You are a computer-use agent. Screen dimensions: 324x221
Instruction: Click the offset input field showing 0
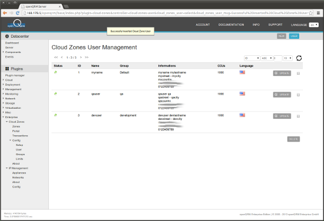(x=277, y=58)
